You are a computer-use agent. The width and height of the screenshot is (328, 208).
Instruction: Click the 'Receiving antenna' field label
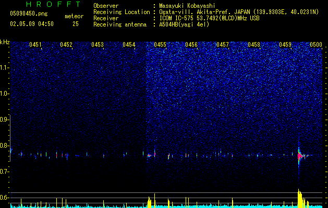[120, 24]
